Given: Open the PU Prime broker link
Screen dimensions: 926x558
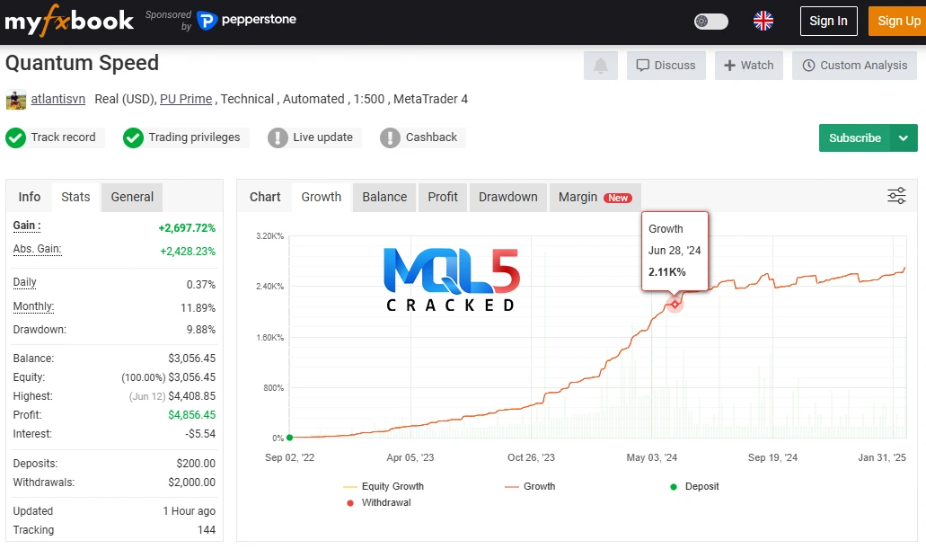Looking at the screenshot, I should point(186,99).
